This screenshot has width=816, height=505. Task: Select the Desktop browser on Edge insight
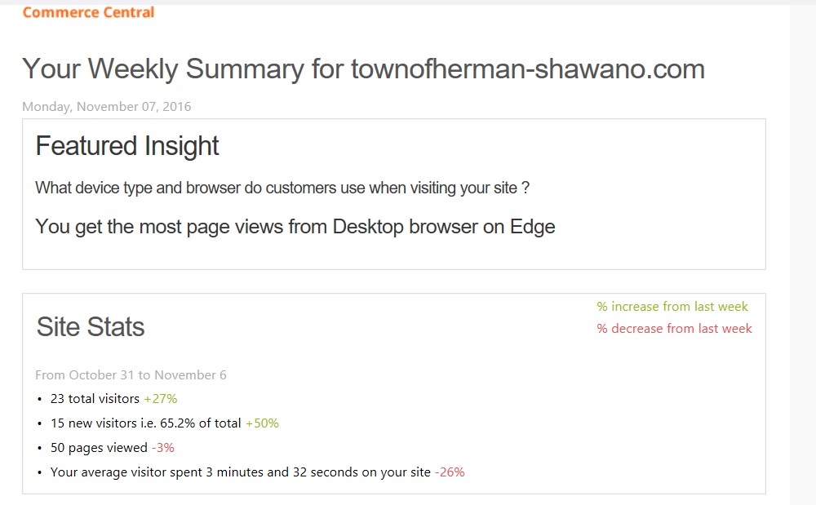point(444,227)
